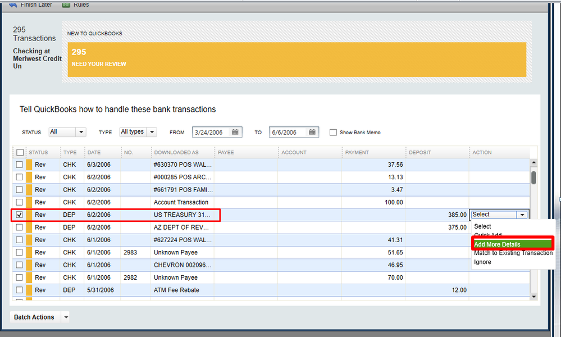Open the TO date calendar picker icon
Screen dimensions: 561x337
313,132
